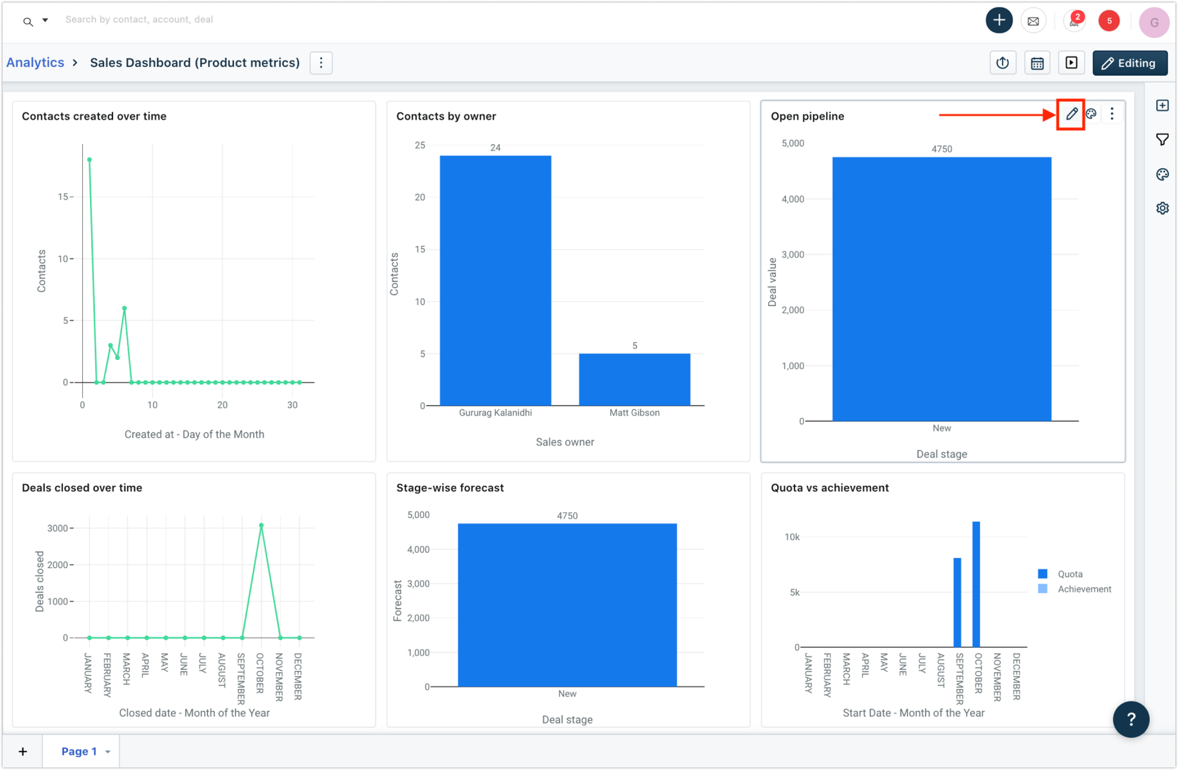Click the add widget icon in right sidebar
The height and width of the screenshot is (770, 1178).
[1162, 105]
